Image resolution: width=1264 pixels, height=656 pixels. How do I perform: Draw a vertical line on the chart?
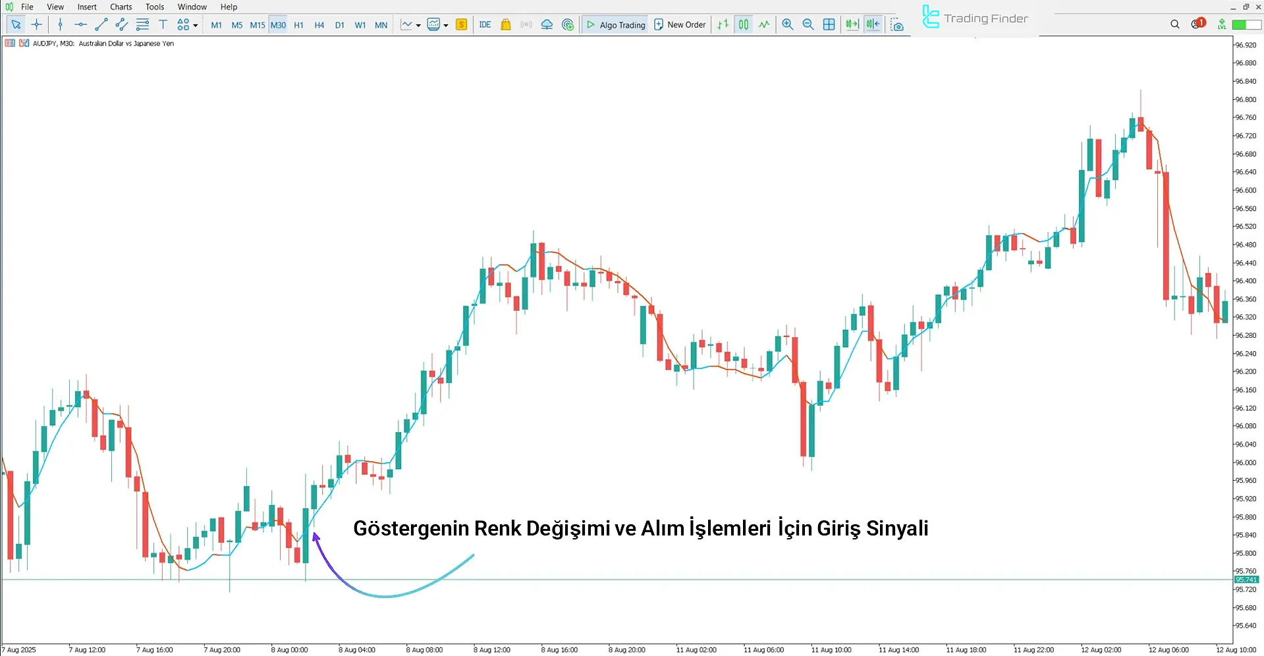tap(60, 25)
